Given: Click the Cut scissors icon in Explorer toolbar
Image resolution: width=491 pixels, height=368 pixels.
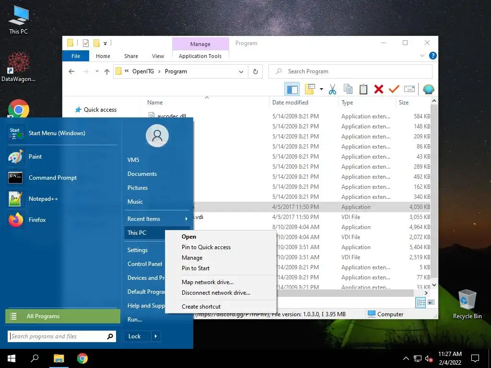Looking at the screenshot, I should (332, 90).
